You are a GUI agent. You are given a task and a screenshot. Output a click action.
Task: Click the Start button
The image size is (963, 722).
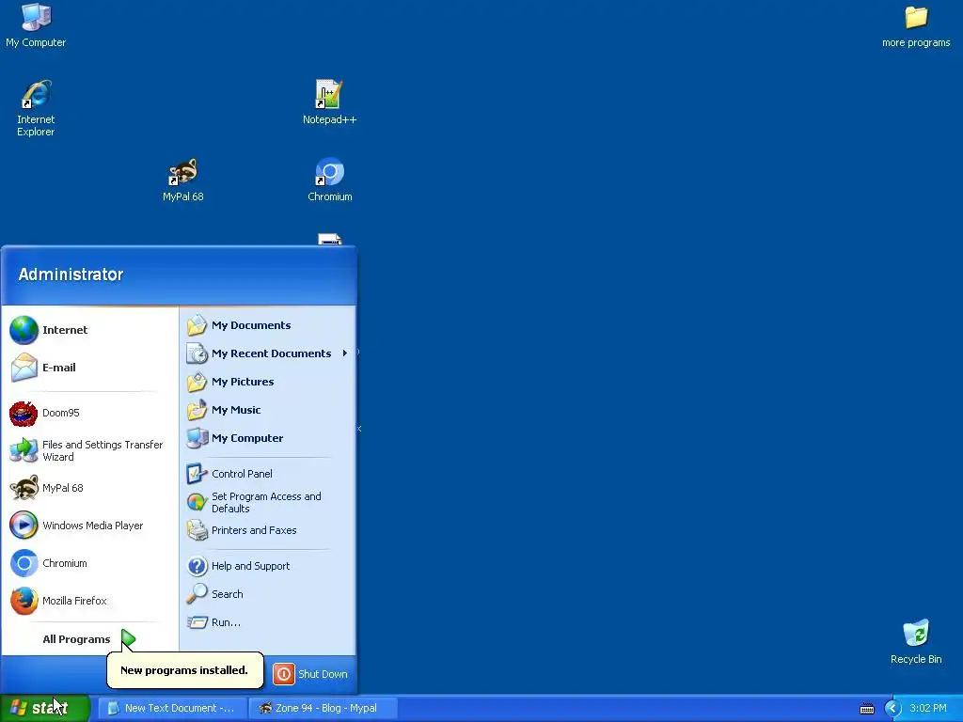(44, 708)
